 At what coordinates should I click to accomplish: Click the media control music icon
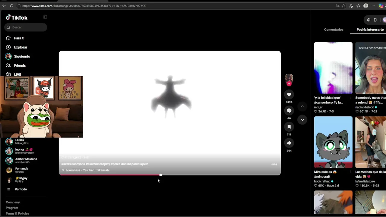click(351, 6)
